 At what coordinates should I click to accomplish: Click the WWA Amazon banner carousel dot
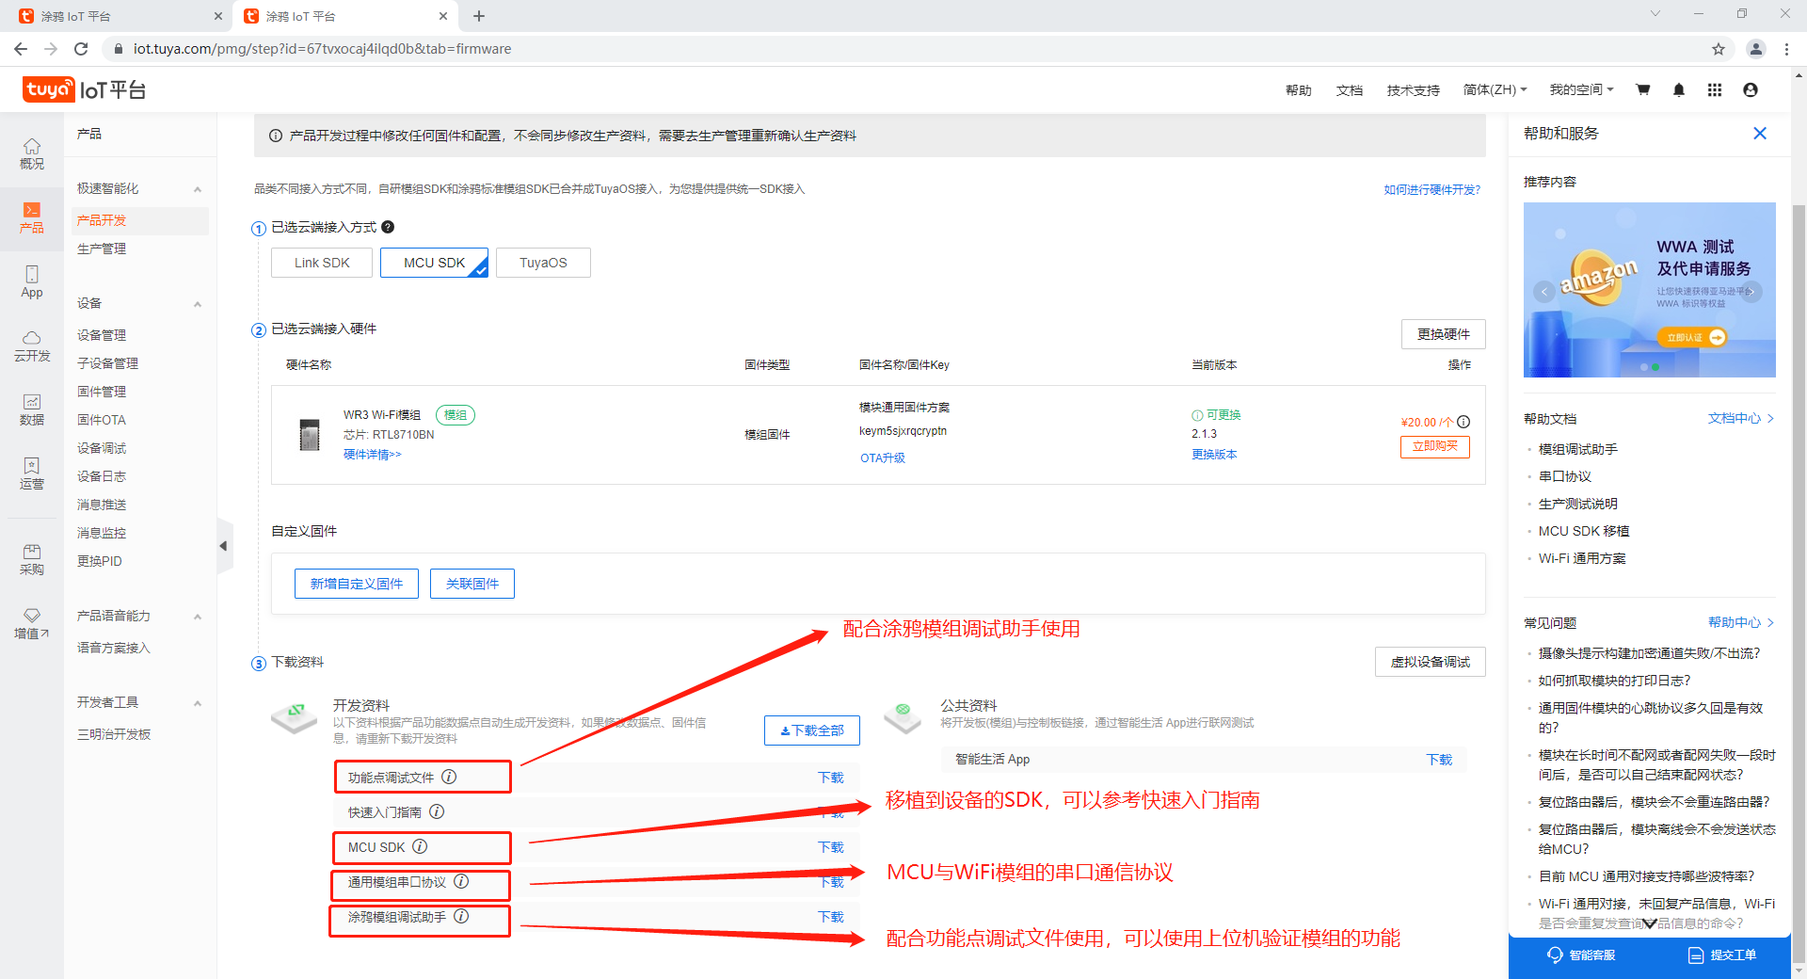tap(1644, 367)
